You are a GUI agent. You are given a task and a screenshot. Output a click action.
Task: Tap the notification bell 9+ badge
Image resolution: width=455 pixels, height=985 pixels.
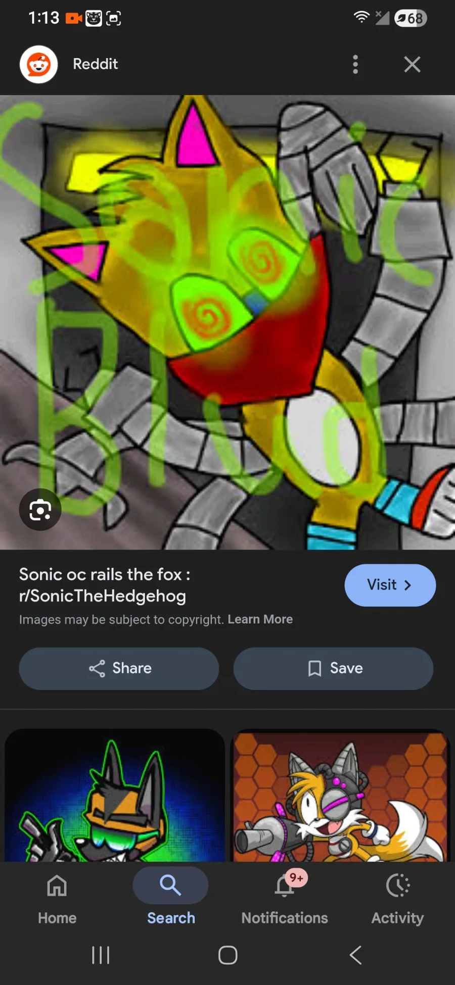(296, 878)
